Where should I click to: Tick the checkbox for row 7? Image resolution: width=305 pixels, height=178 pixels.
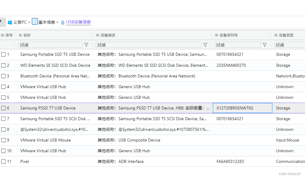[x=3, y=119]
